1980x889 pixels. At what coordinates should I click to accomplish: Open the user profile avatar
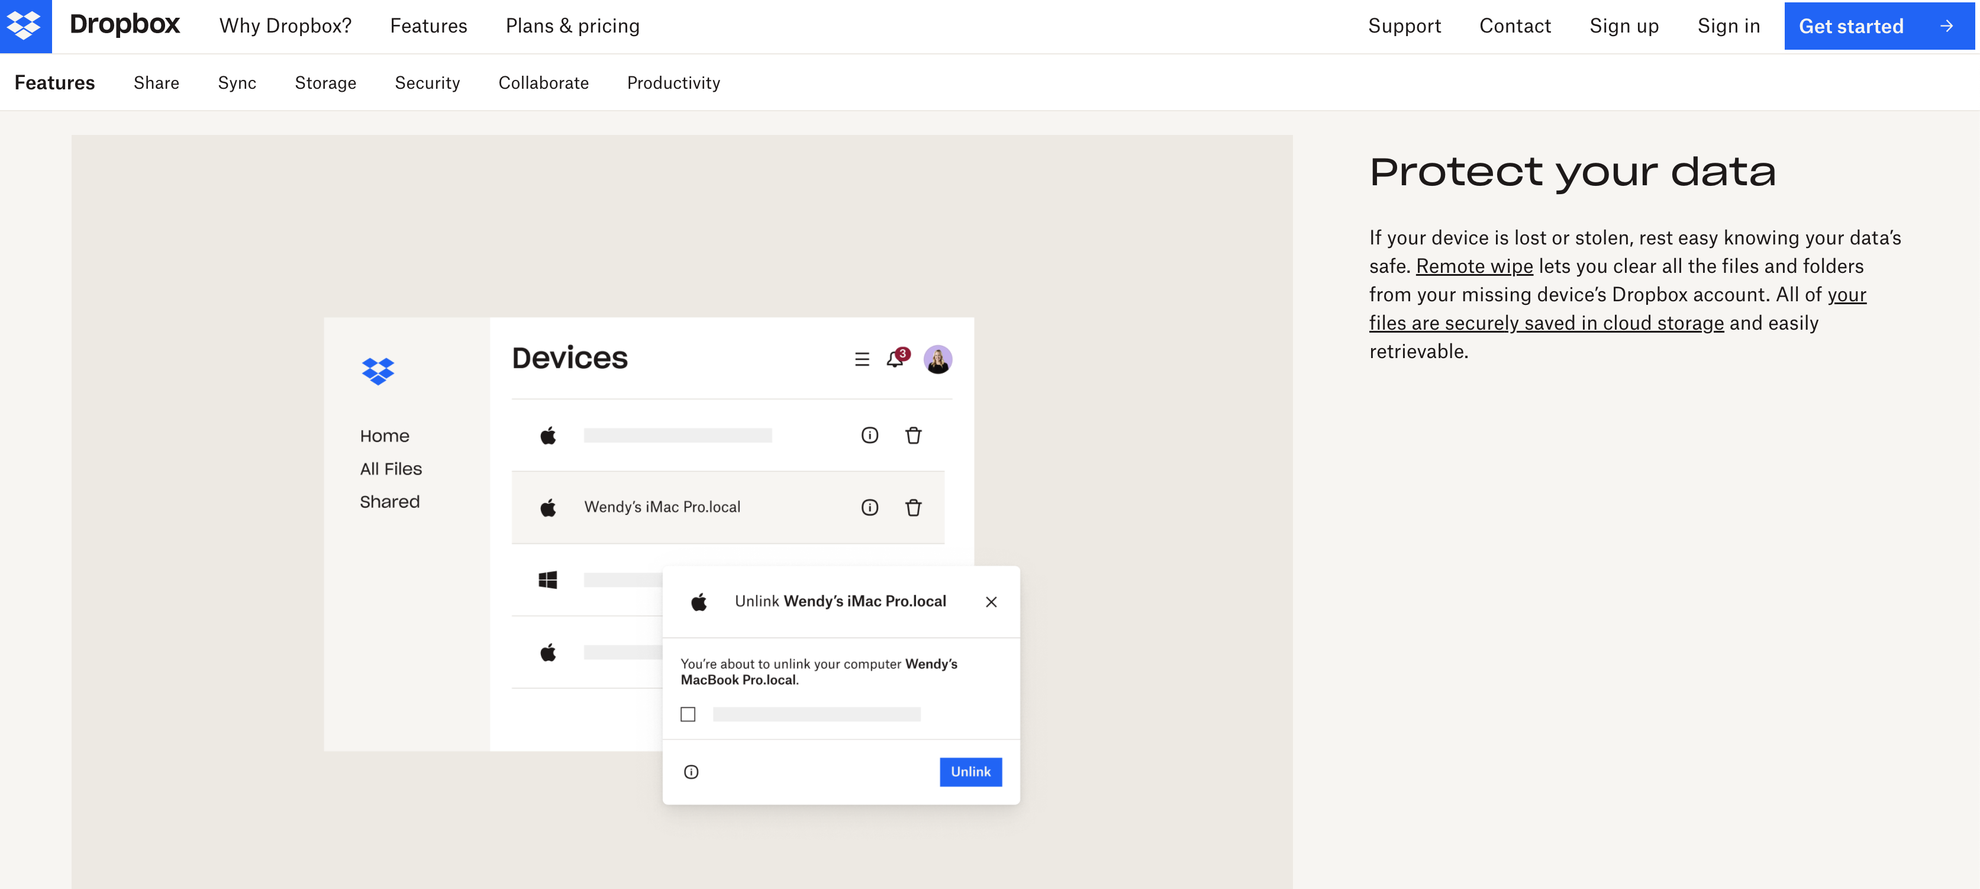point(937,359)
